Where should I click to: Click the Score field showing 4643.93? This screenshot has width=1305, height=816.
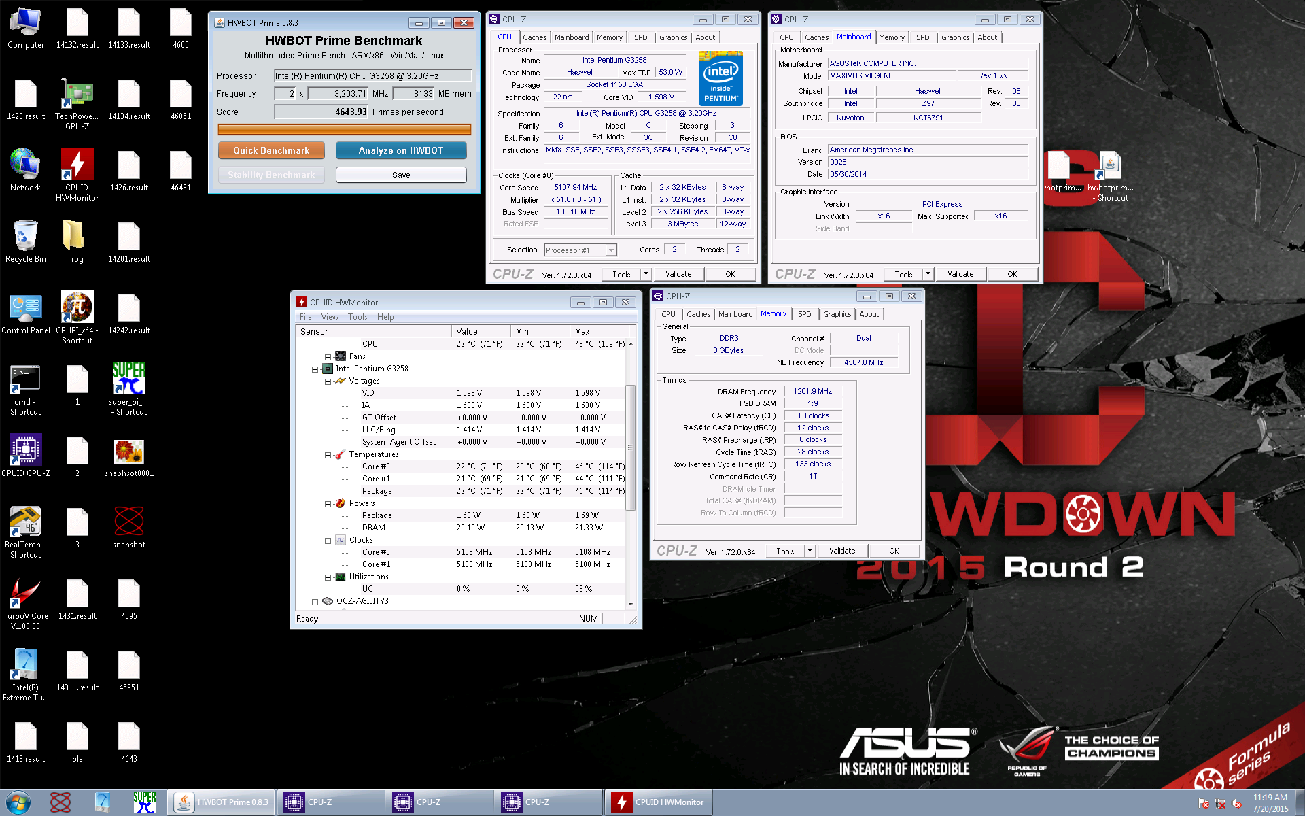[321, 112]
